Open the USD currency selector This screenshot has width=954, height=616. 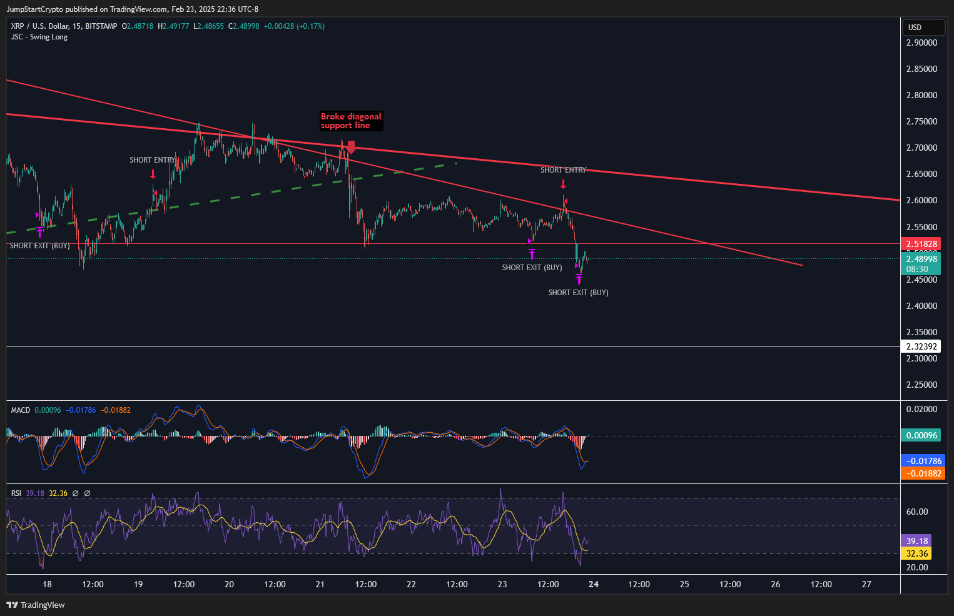[923, 27]
